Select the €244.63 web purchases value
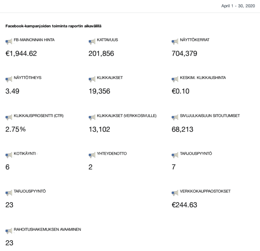Screen dimensions: 260x251 pyautogui.click(x=184, y=205)
